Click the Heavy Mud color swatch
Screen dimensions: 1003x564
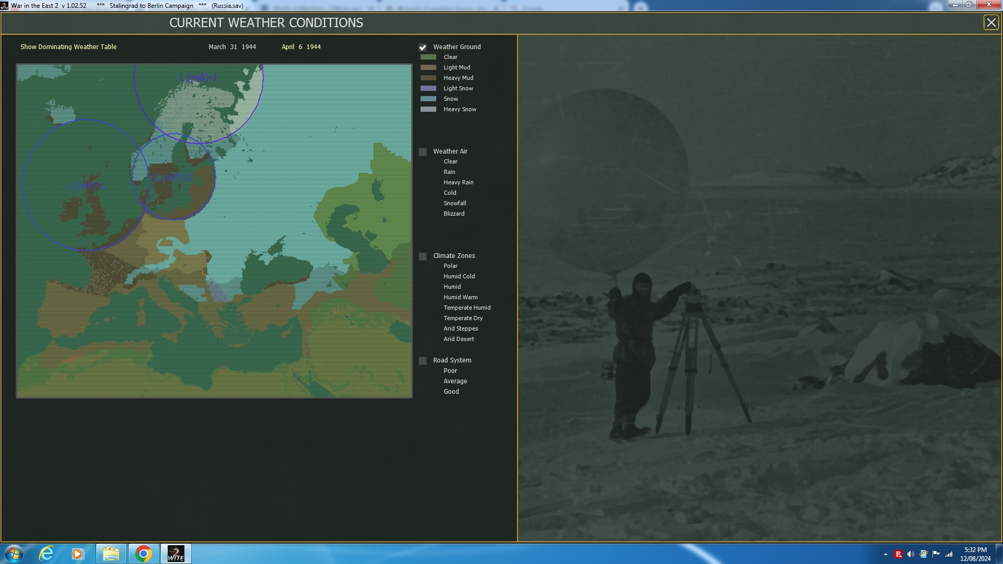(x=428, y=78)
